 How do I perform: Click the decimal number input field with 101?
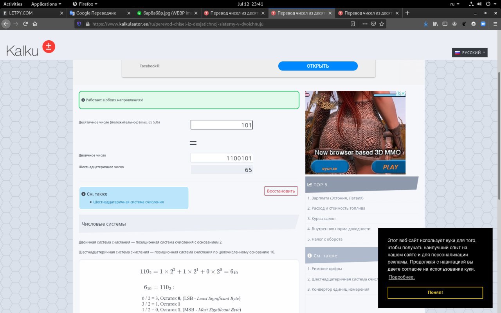click(x=222, y=125)
